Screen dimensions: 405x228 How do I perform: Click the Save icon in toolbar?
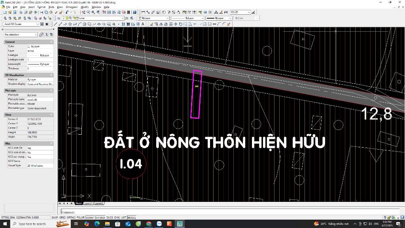pos(15,12)
